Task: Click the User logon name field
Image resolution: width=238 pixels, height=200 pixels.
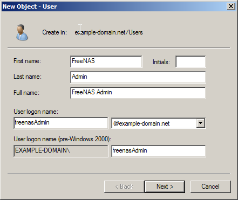Action: 61,123
